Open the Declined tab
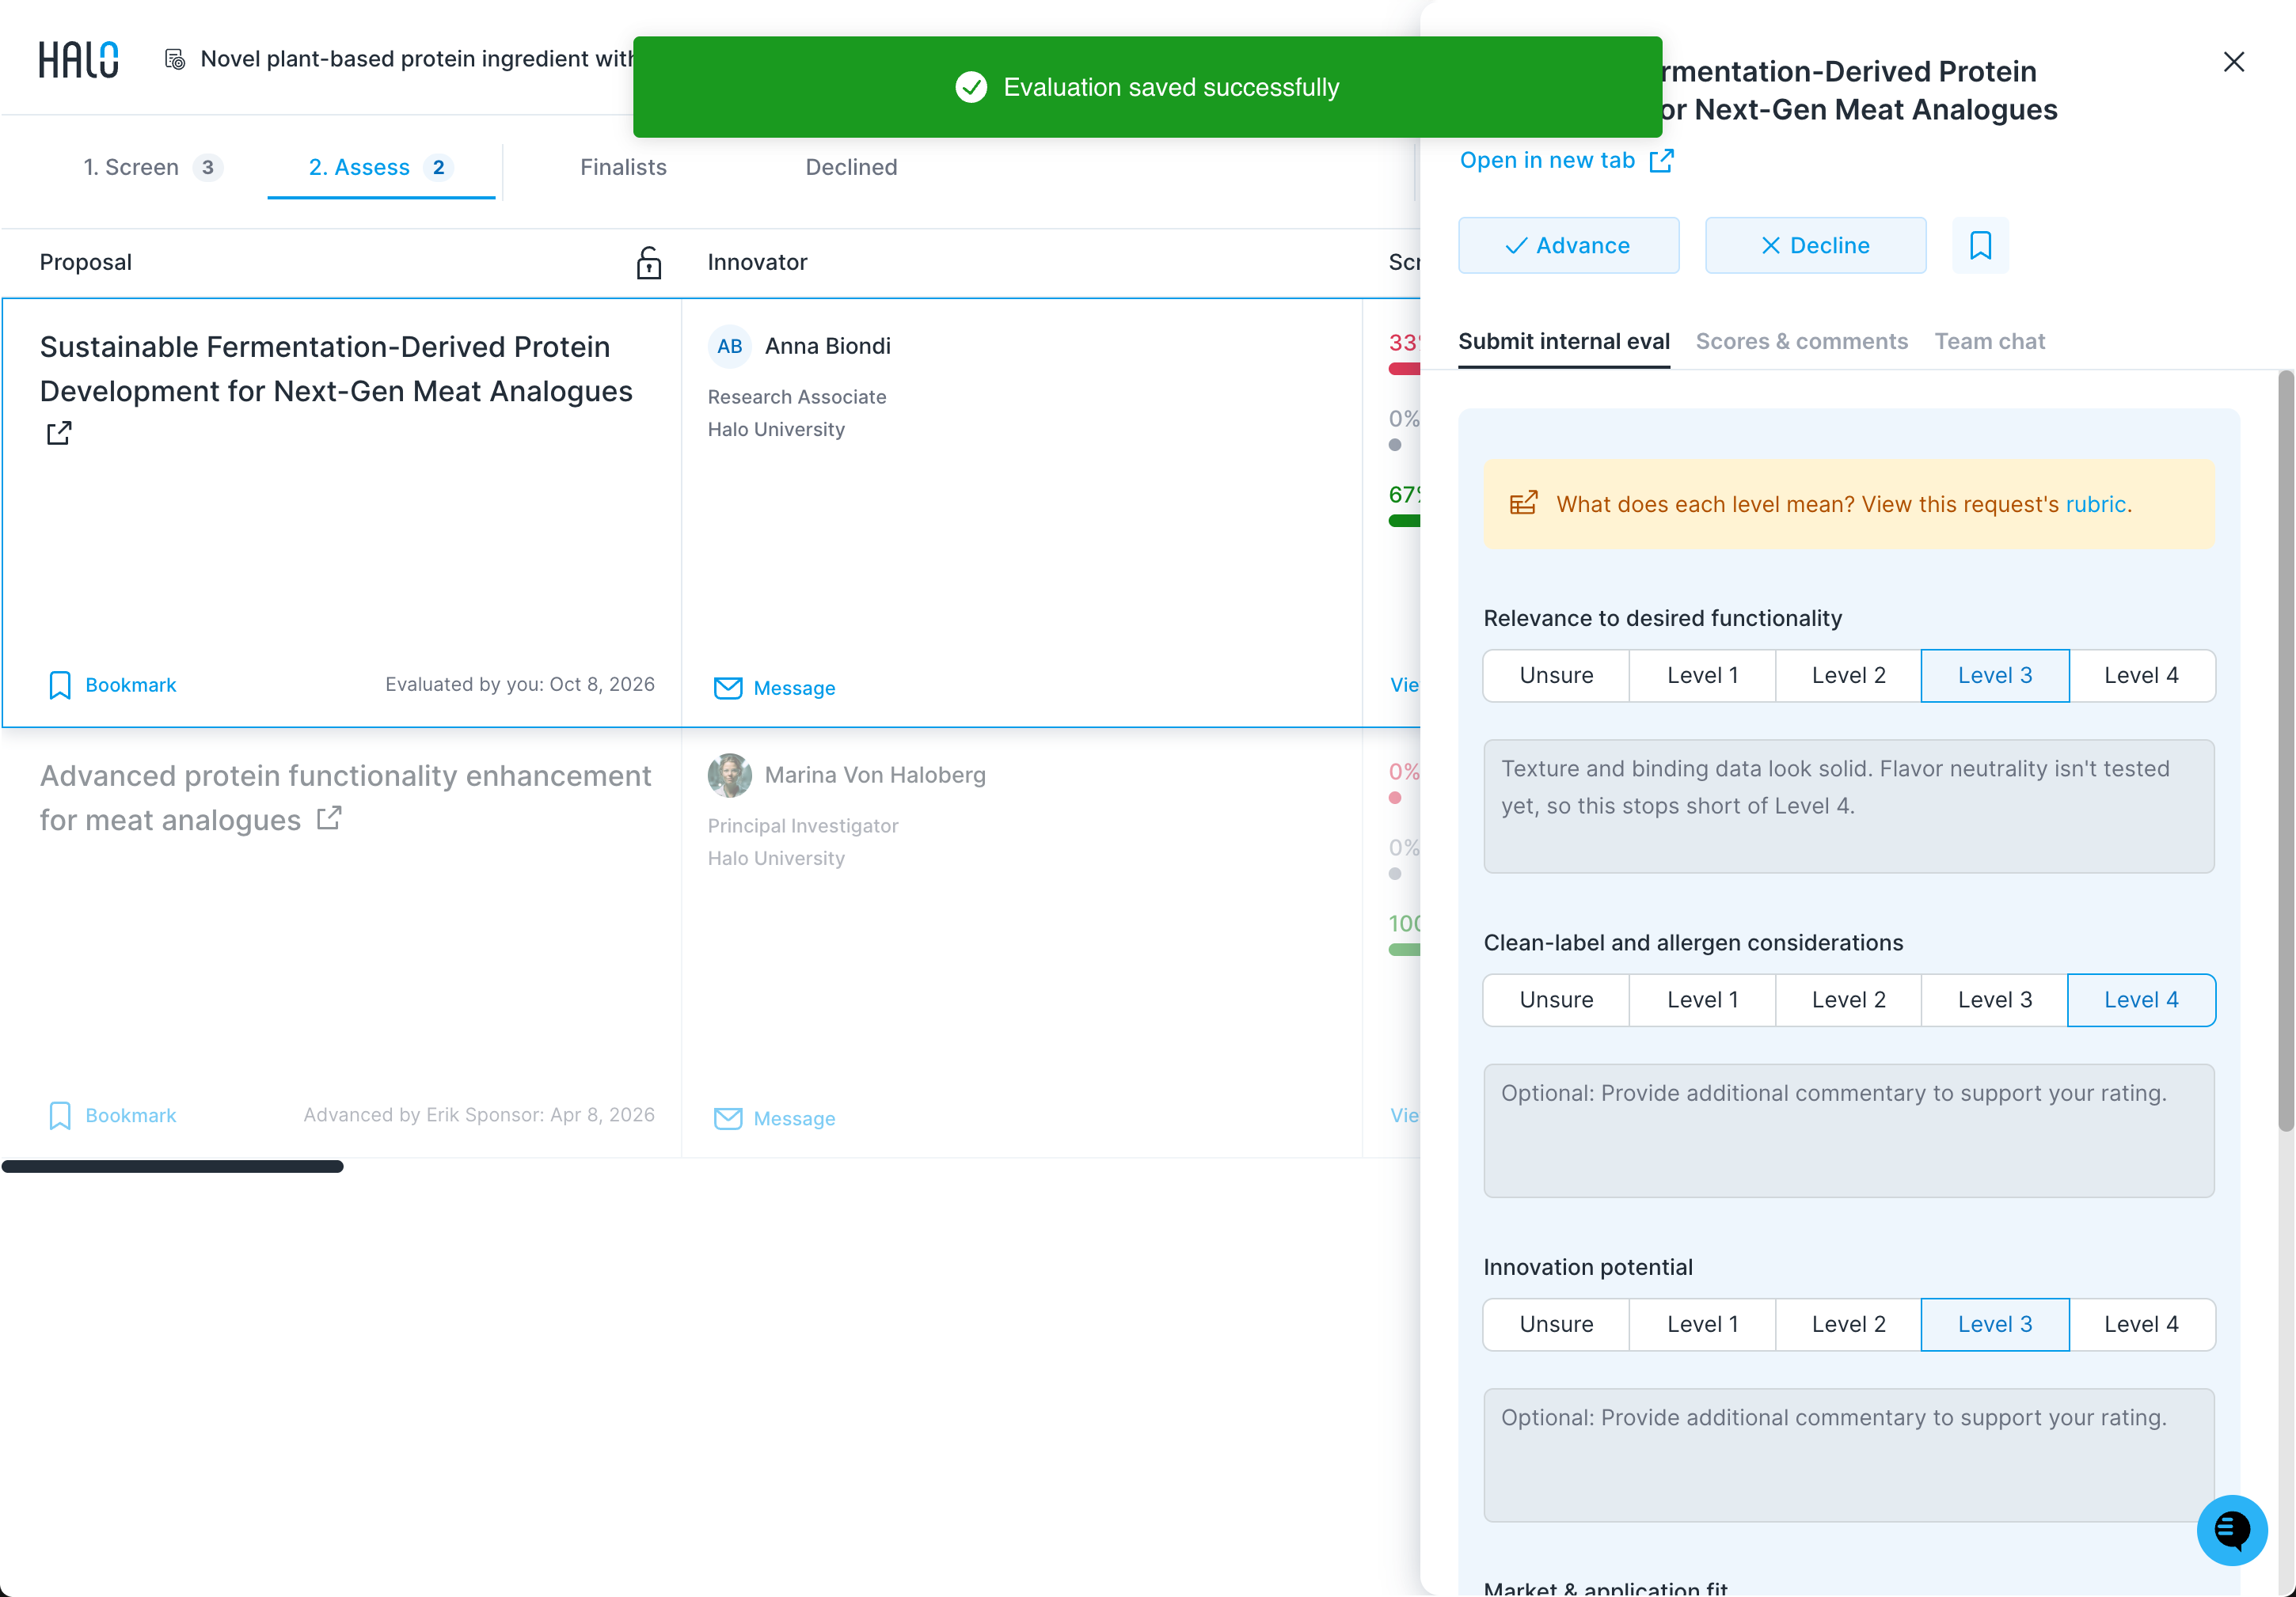 (851, 168)
